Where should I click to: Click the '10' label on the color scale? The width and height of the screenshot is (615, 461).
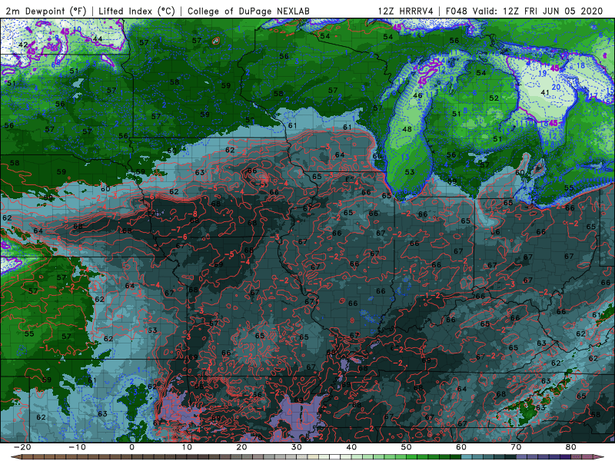coord(187,447)
